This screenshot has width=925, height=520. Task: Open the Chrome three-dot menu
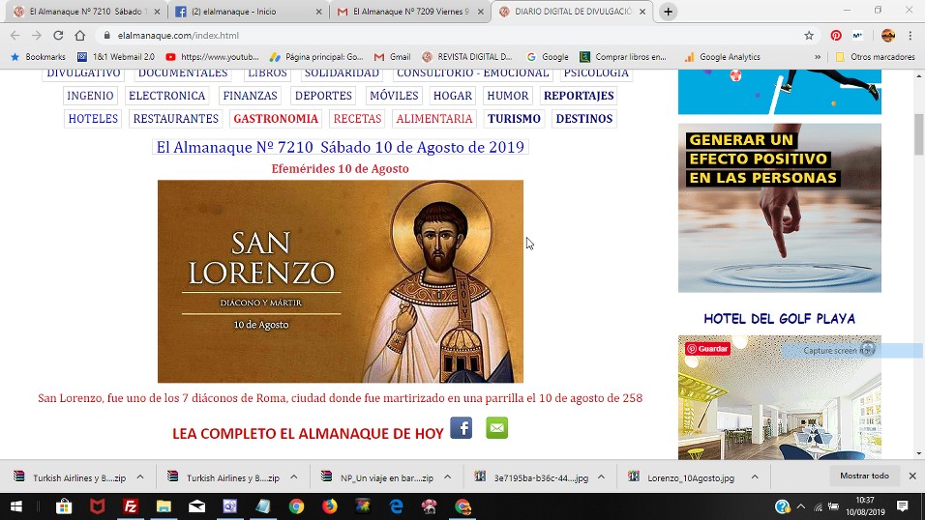click(910, 36)
